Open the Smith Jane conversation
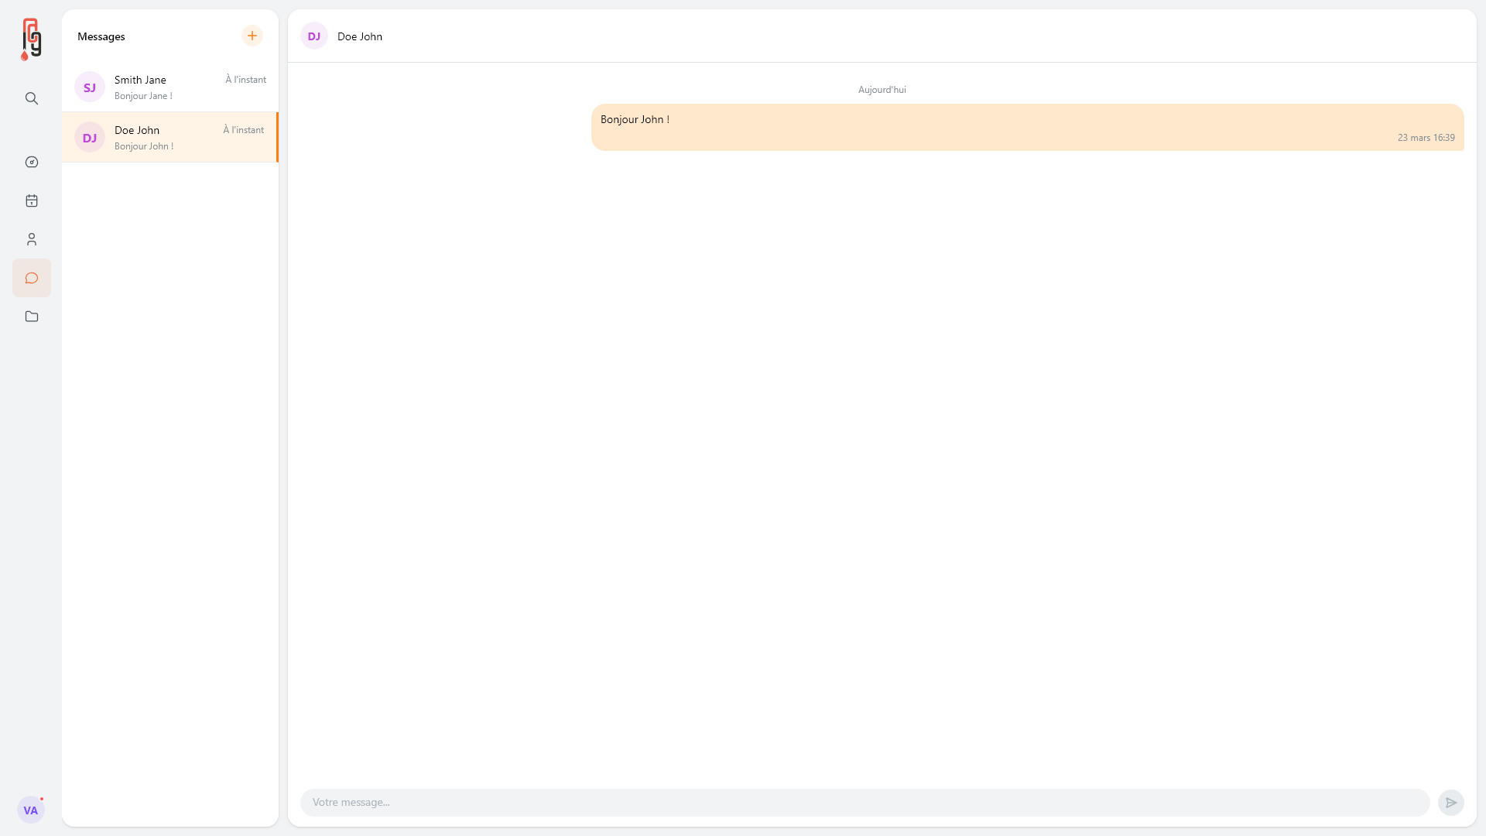 pyautogui.click(x=169, y=87)
